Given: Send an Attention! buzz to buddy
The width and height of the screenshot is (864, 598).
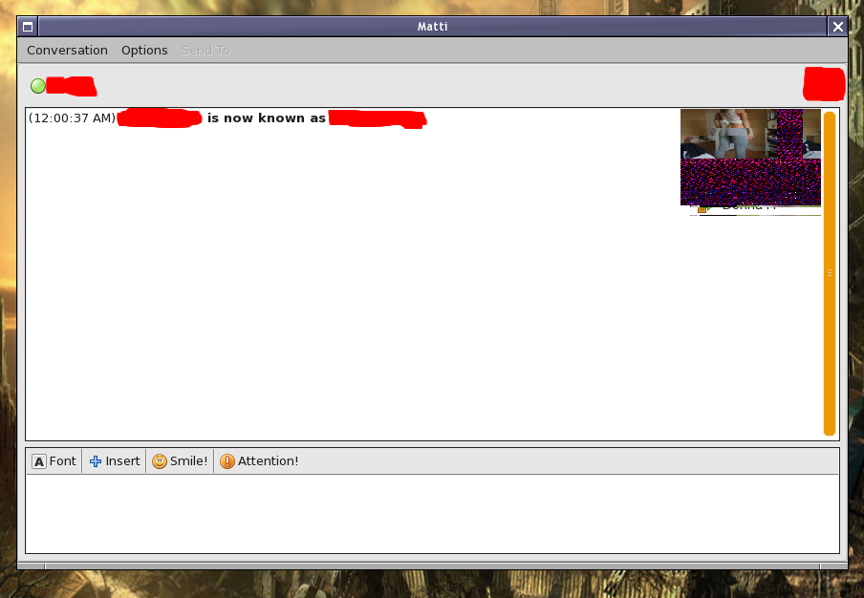Looking at the screenshot, I should (259, 461).
